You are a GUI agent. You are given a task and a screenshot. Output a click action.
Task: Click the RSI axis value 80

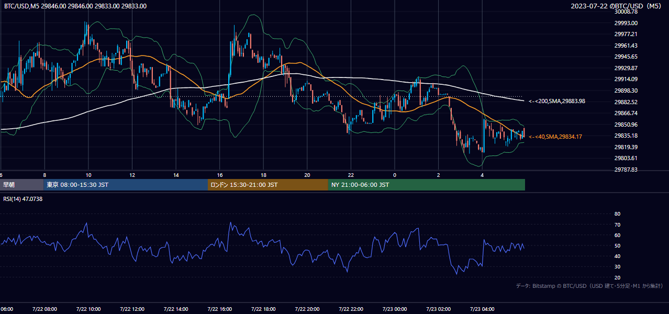coord(617,214)
